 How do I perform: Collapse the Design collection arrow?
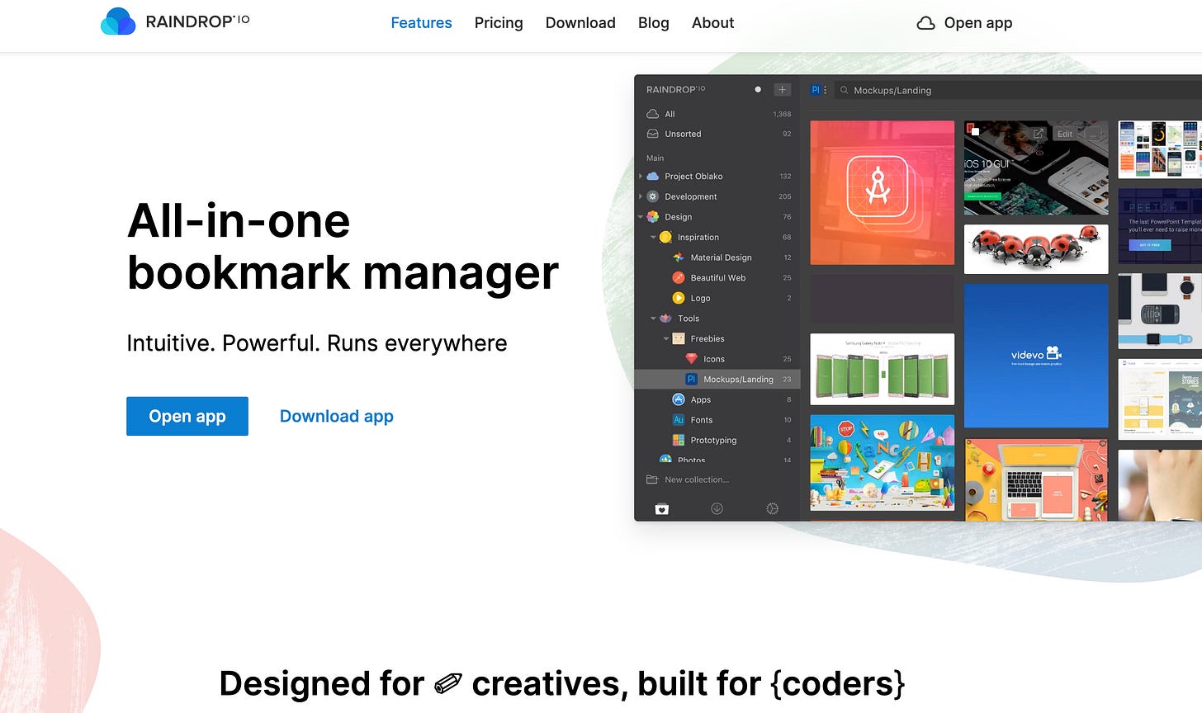(x=641, y=217)
